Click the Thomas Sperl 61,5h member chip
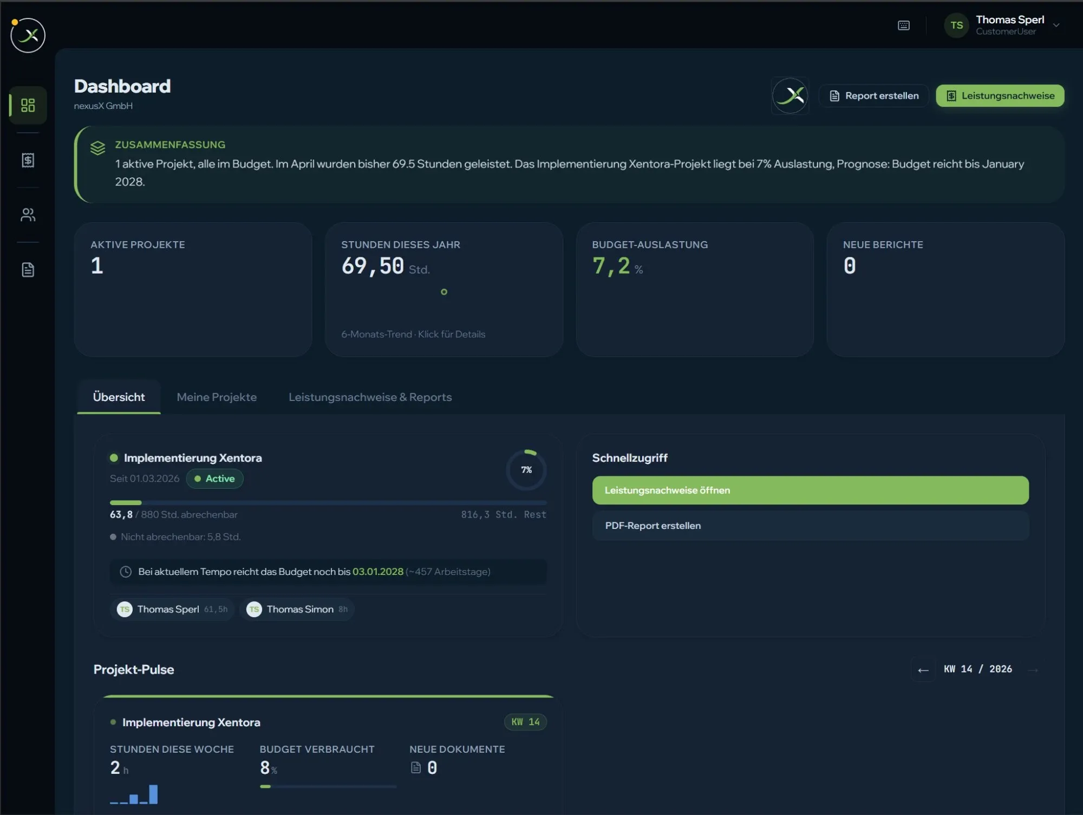 point(172,610)
